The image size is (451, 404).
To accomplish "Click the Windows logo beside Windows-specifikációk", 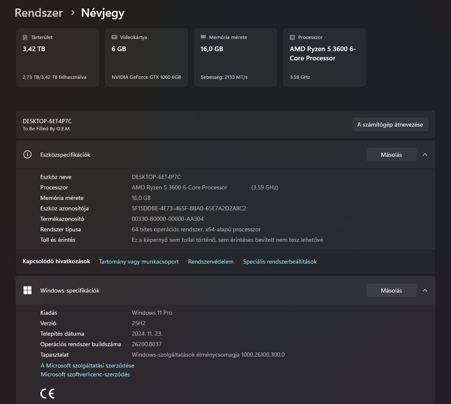I will click(27, 290).
